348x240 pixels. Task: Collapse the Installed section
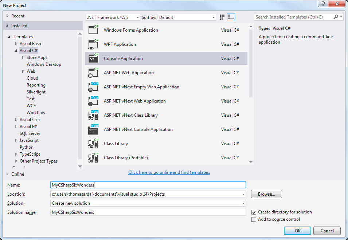7,26
